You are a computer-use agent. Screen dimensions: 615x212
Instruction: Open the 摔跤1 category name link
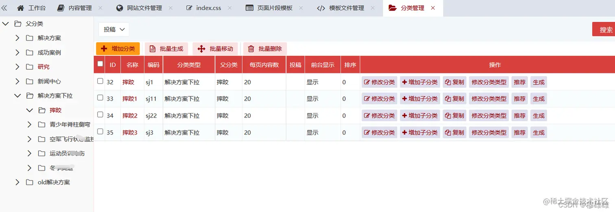pyautogui.click(x=130, y=99)
